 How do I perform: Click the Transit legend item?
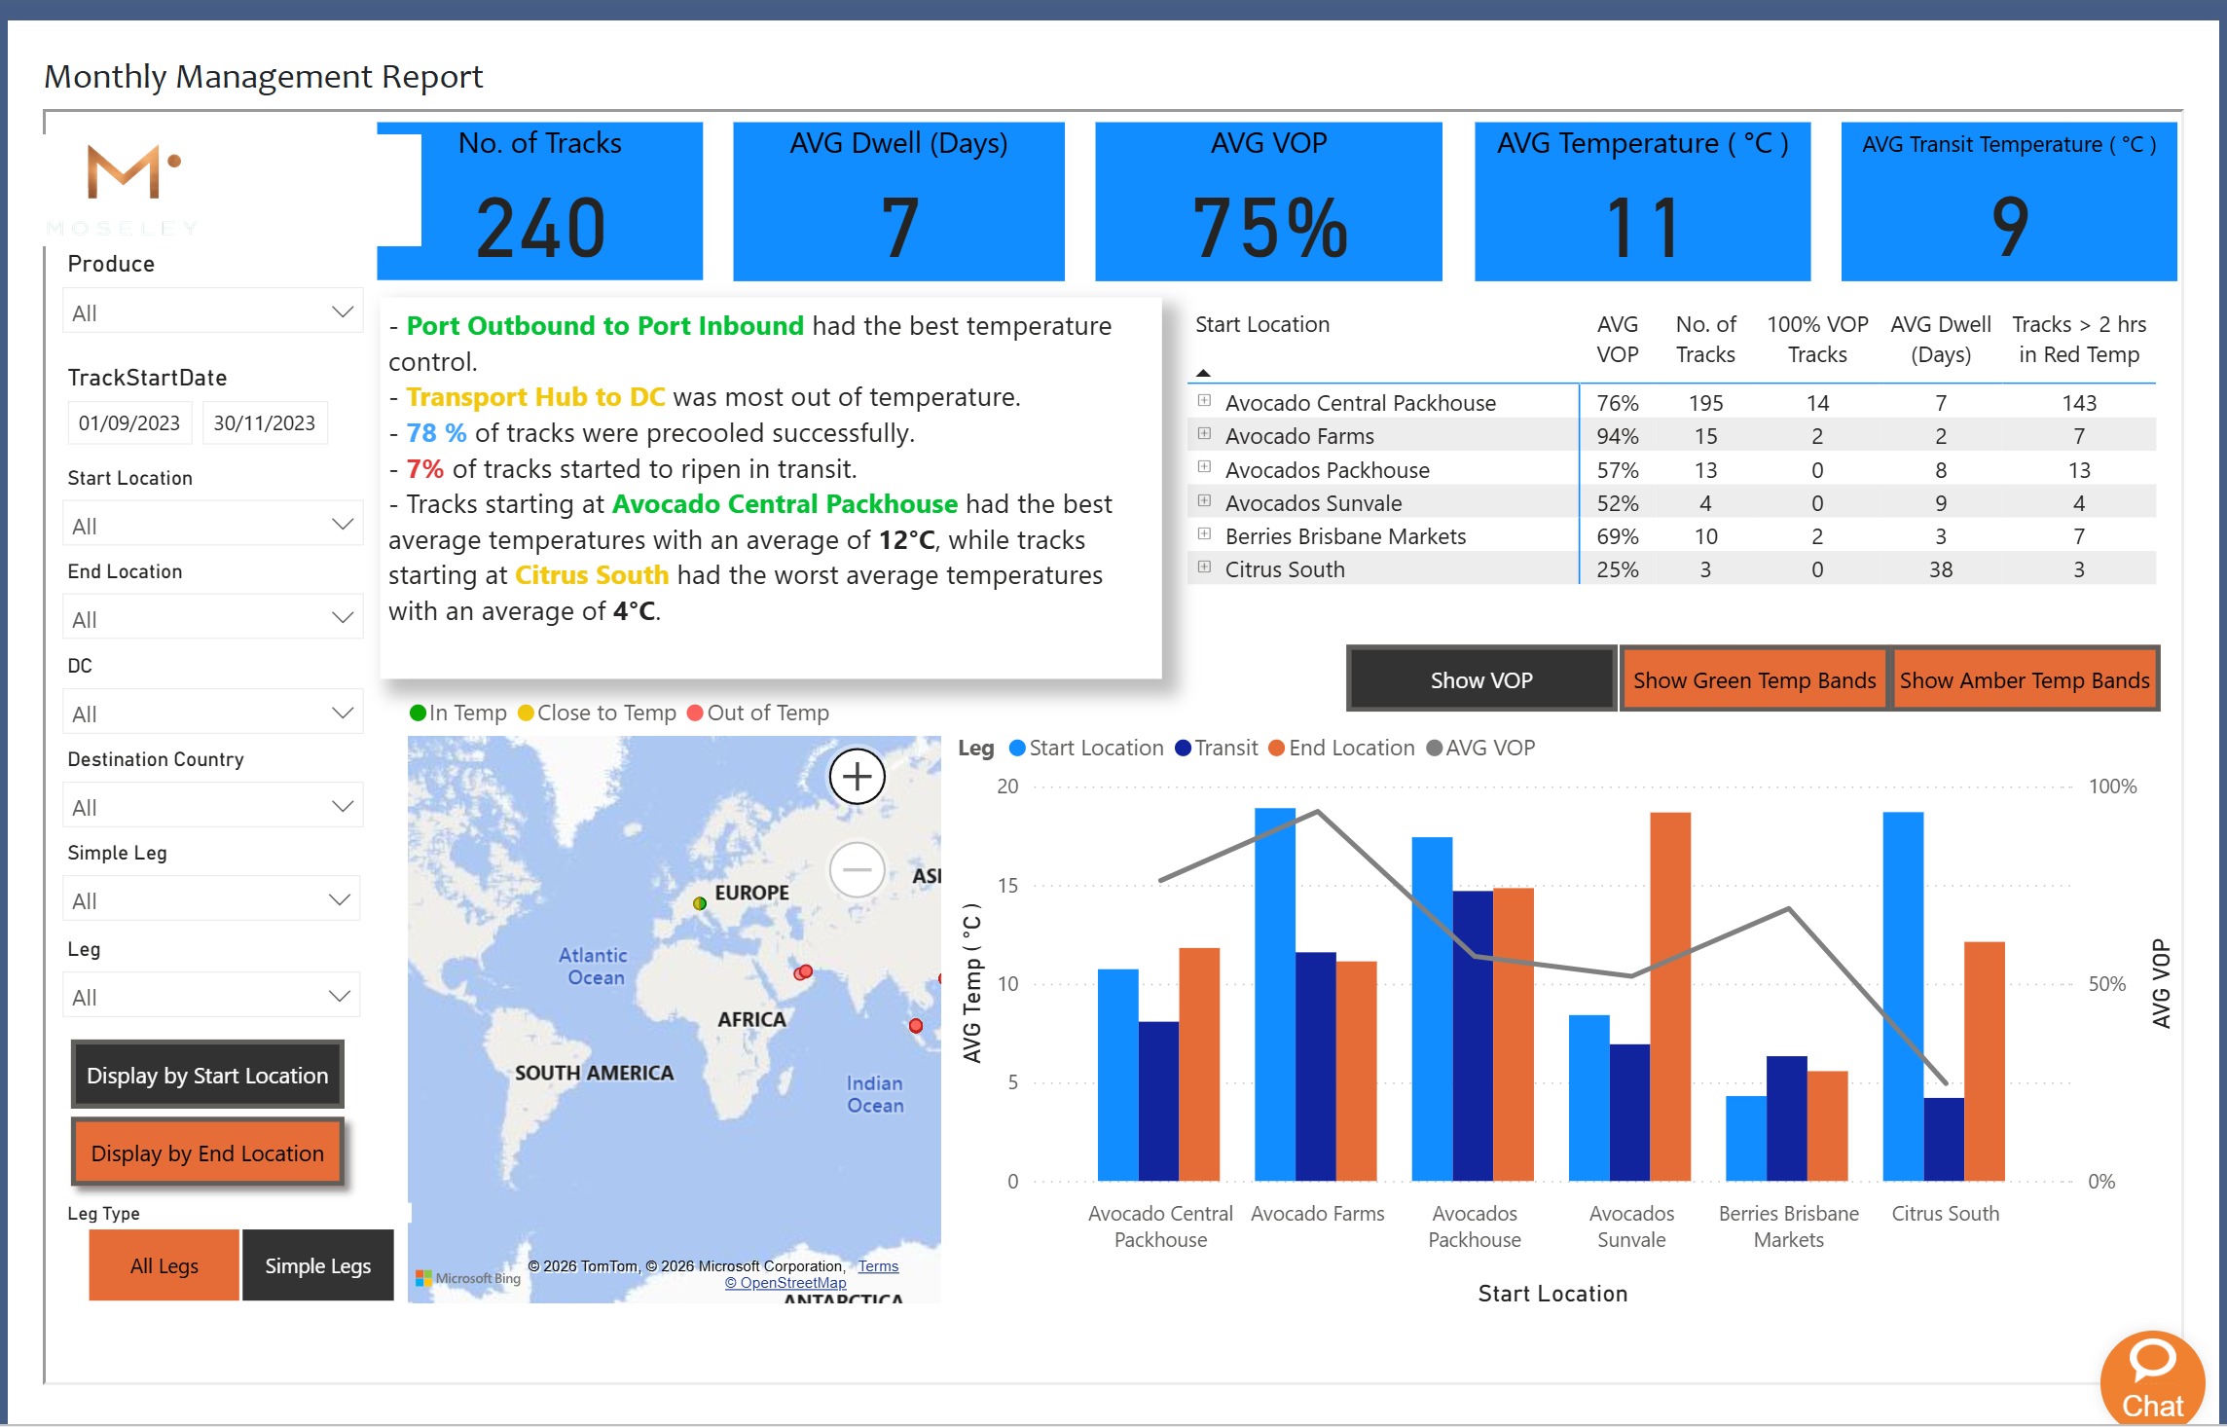[1217, 748]
